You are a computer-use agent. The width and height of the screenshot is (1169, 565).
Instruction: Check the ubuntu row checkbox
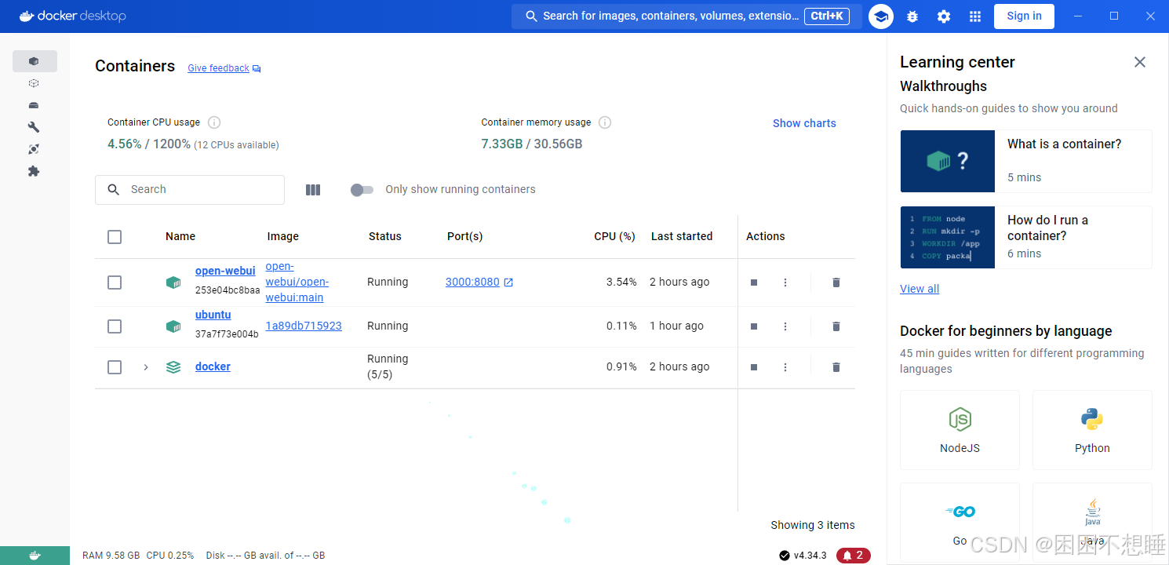point(115,326)
